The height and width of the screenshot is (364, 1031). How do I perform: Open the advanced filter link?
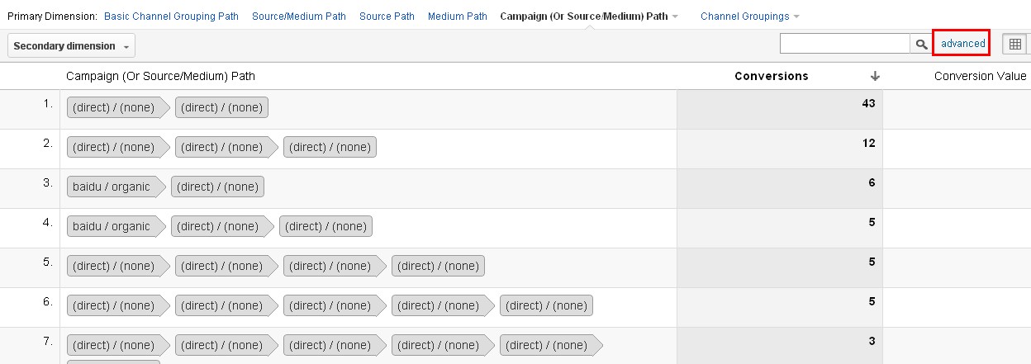pyautogui.click(x=963, y=44)
